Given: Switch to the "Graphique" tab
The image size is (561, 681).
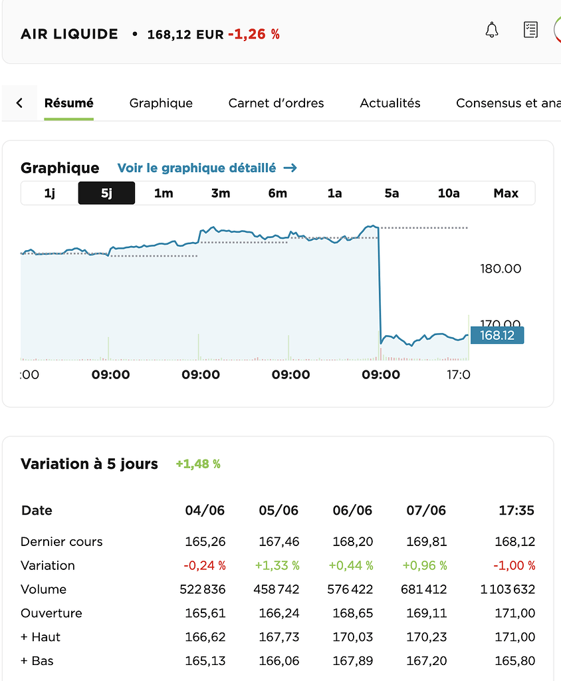Looking at the screenshot, I should [x=160, y=103].
